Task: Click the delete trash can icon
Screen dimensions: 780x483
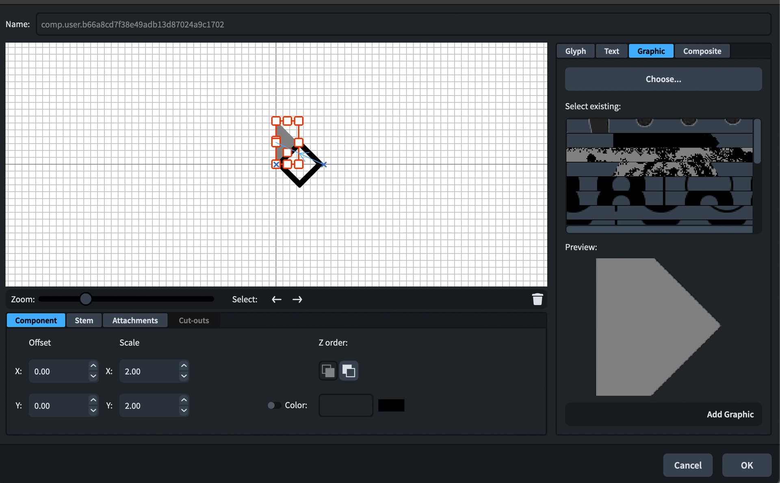Action: click(x=537, y=299)
